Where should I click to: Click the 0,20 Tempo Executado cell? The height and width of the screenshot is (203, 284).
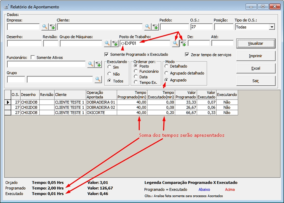(161, 113)
